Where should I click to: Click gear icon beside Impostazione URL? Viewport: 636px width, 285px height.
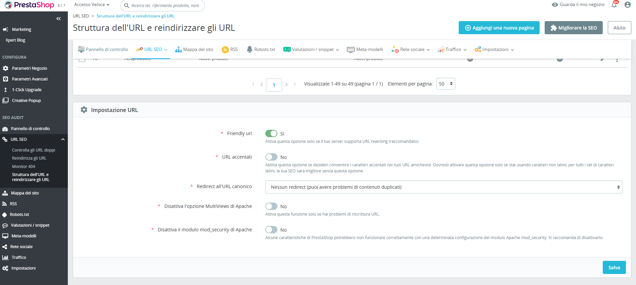point(84,110)
